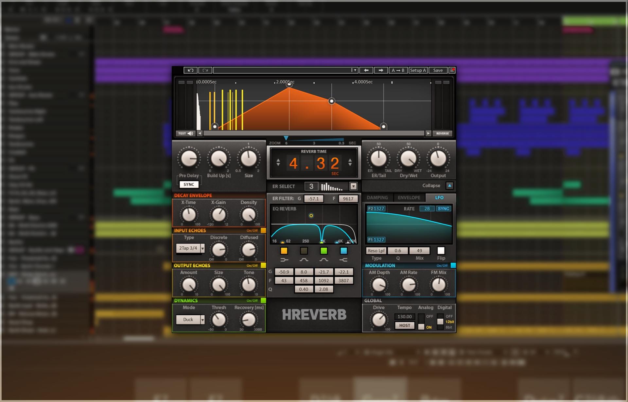Click the Dry/Wet knob

click(408, 159)
